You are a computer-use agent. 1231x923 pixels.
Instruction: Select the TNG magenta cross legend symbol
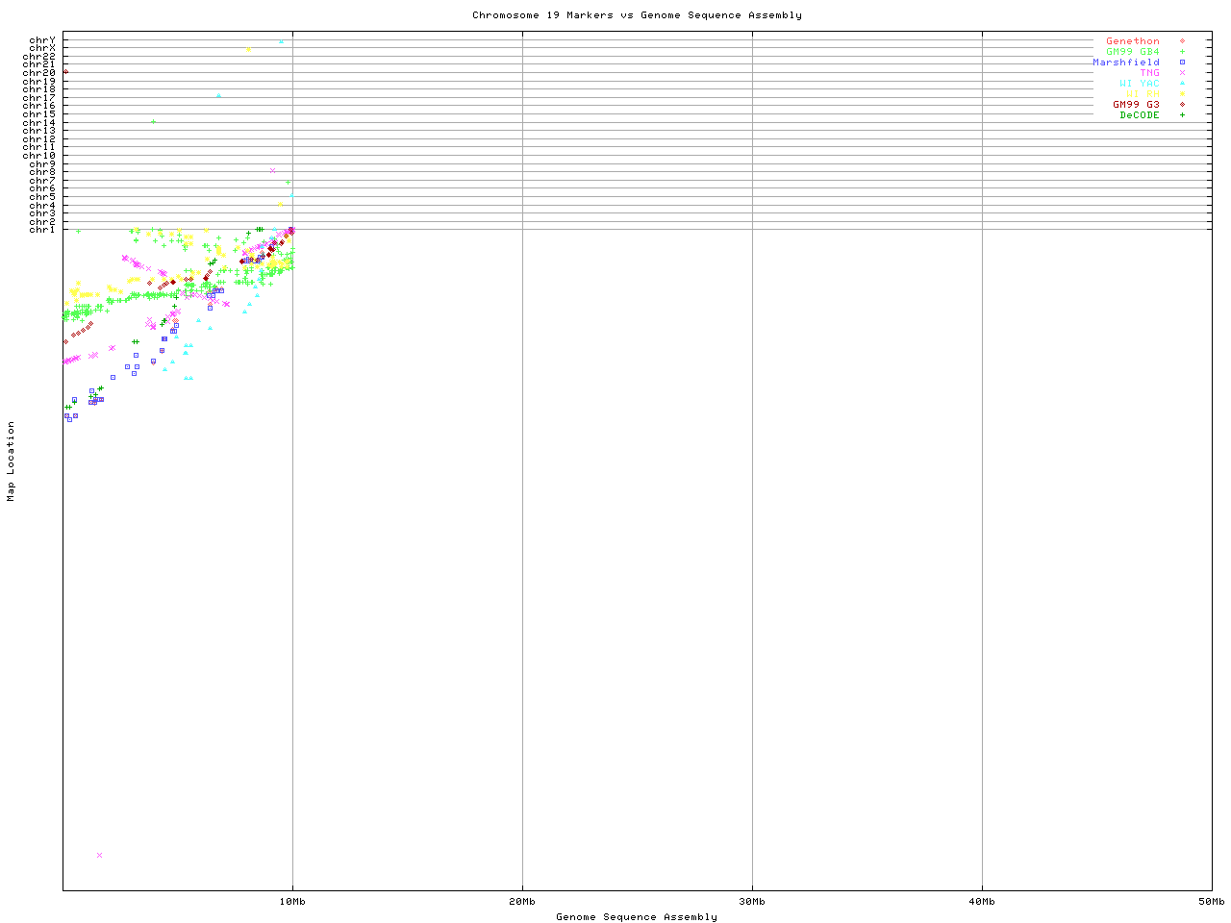point(1182,73)
